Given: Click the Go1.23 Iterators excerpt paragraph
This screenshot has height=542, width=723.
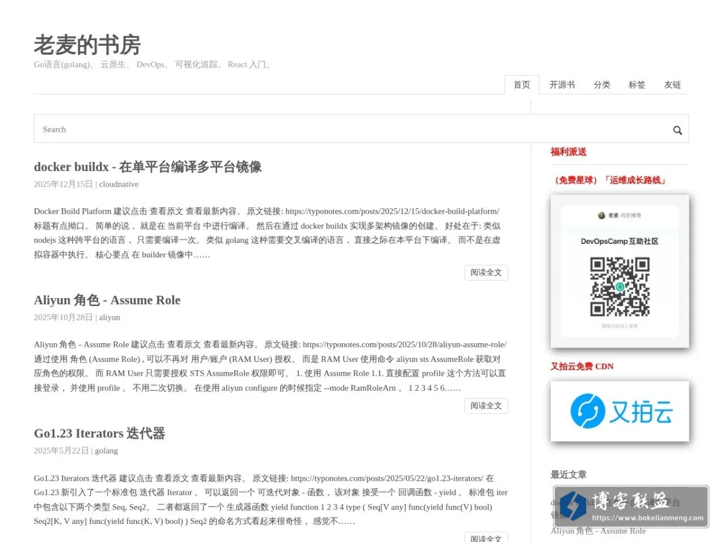Looking at the screenshot, I should pyautogui.click(x=271, y=499).
